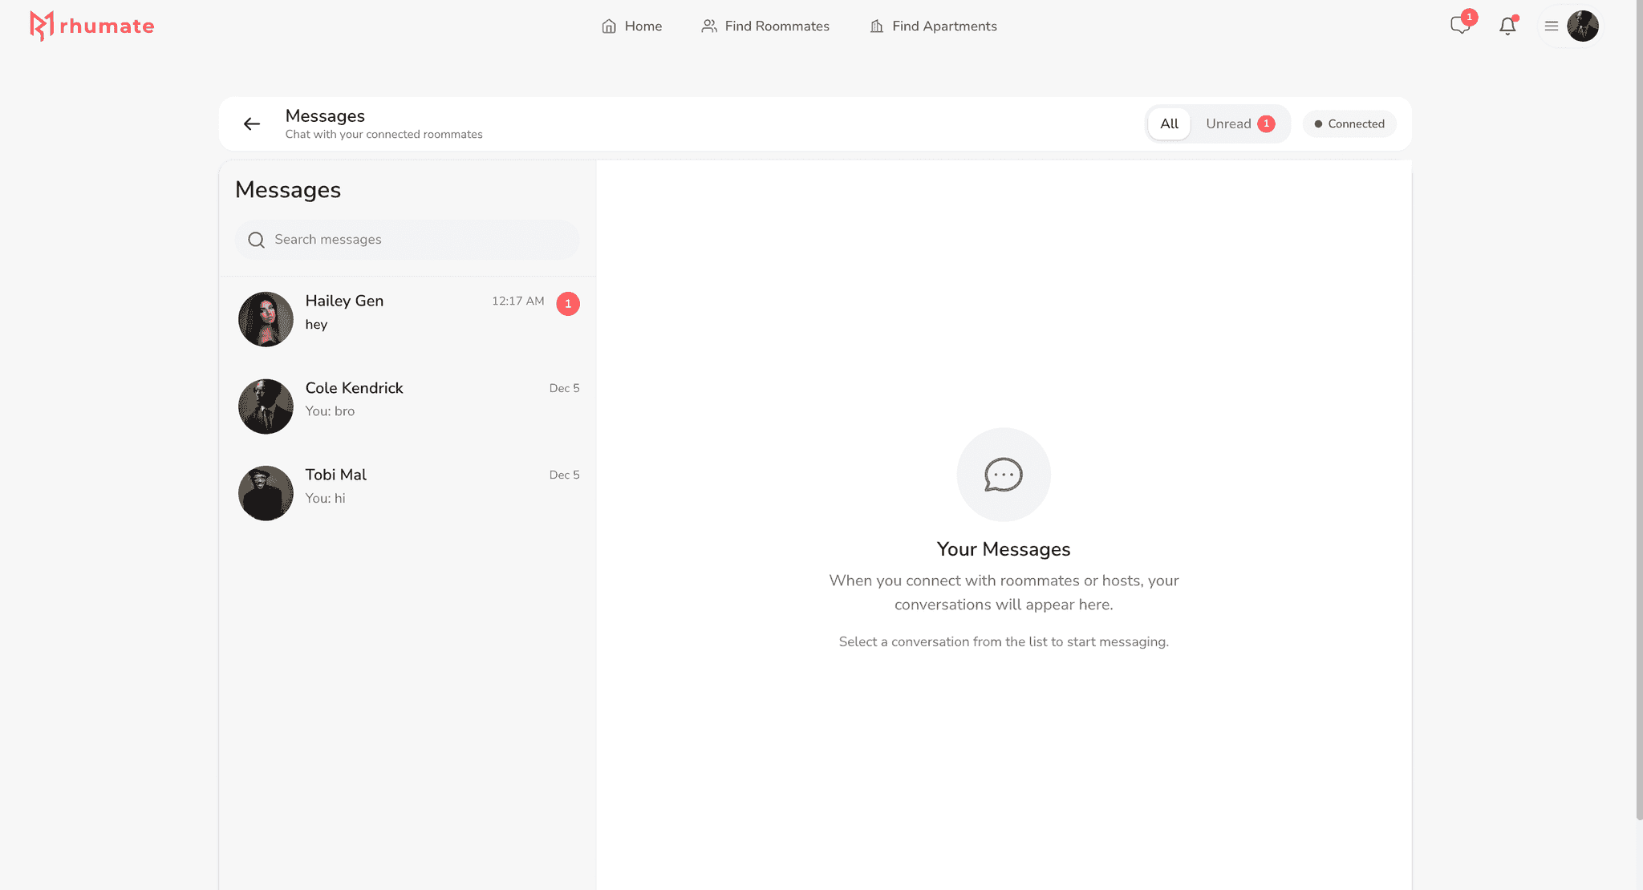The width and height of the screenshot is (1643, 890).
Task: Click the chat bubble placeholder icon
Action: click(1003, 475)
